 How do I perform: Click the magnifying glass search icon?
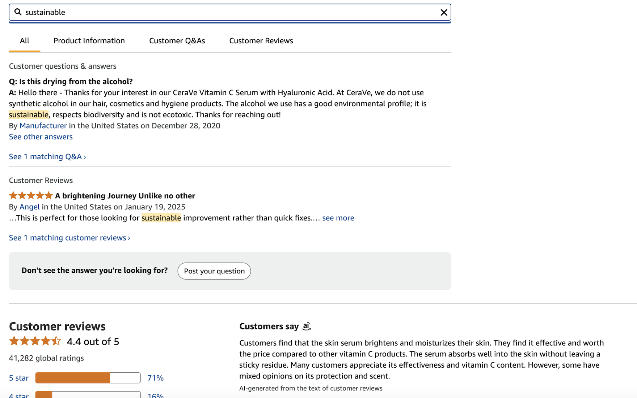click(x=18, y=12)
